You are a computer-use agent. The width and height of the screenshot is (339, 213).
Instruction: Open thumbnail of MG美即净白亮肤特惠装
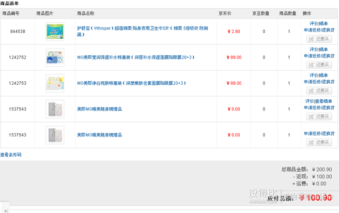(x=55, y=83)
